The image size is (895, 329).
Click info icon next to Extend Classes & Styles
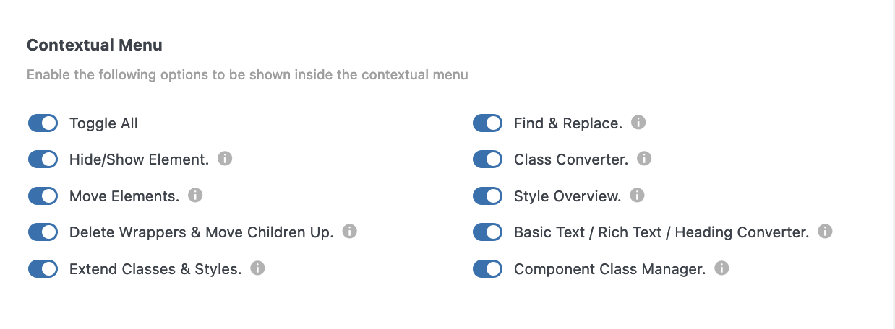click(x=257, y=268)
